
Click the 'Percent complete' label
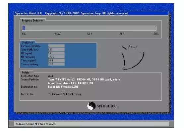[31, 46]
